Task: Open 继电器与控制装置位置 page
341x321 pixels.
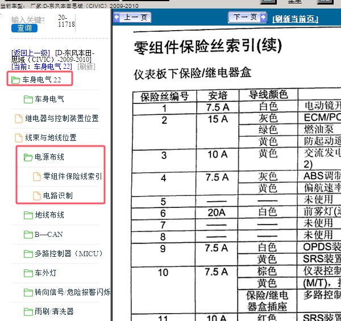Action: [62, 118]
